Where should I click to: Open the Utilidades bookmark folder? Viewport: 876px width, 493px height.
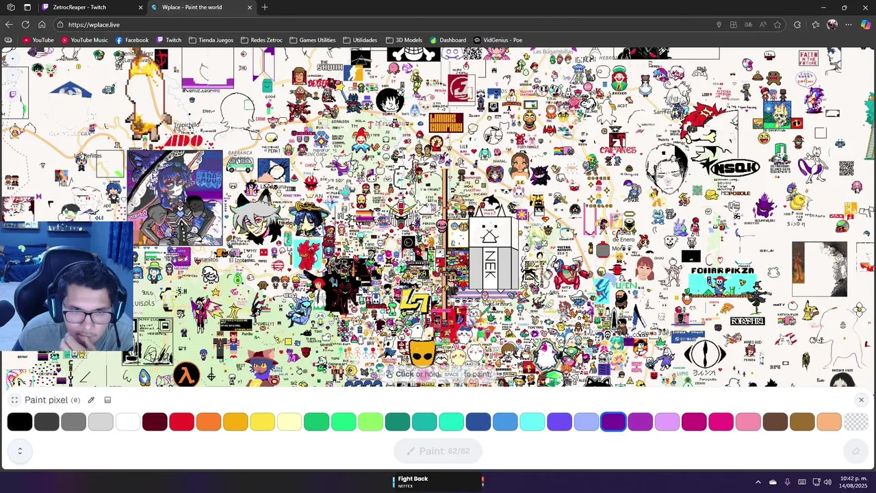click(360, 40)
